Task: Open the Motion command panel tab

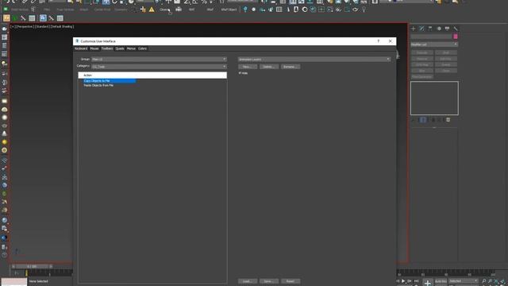Action: (x=439, y=29)
